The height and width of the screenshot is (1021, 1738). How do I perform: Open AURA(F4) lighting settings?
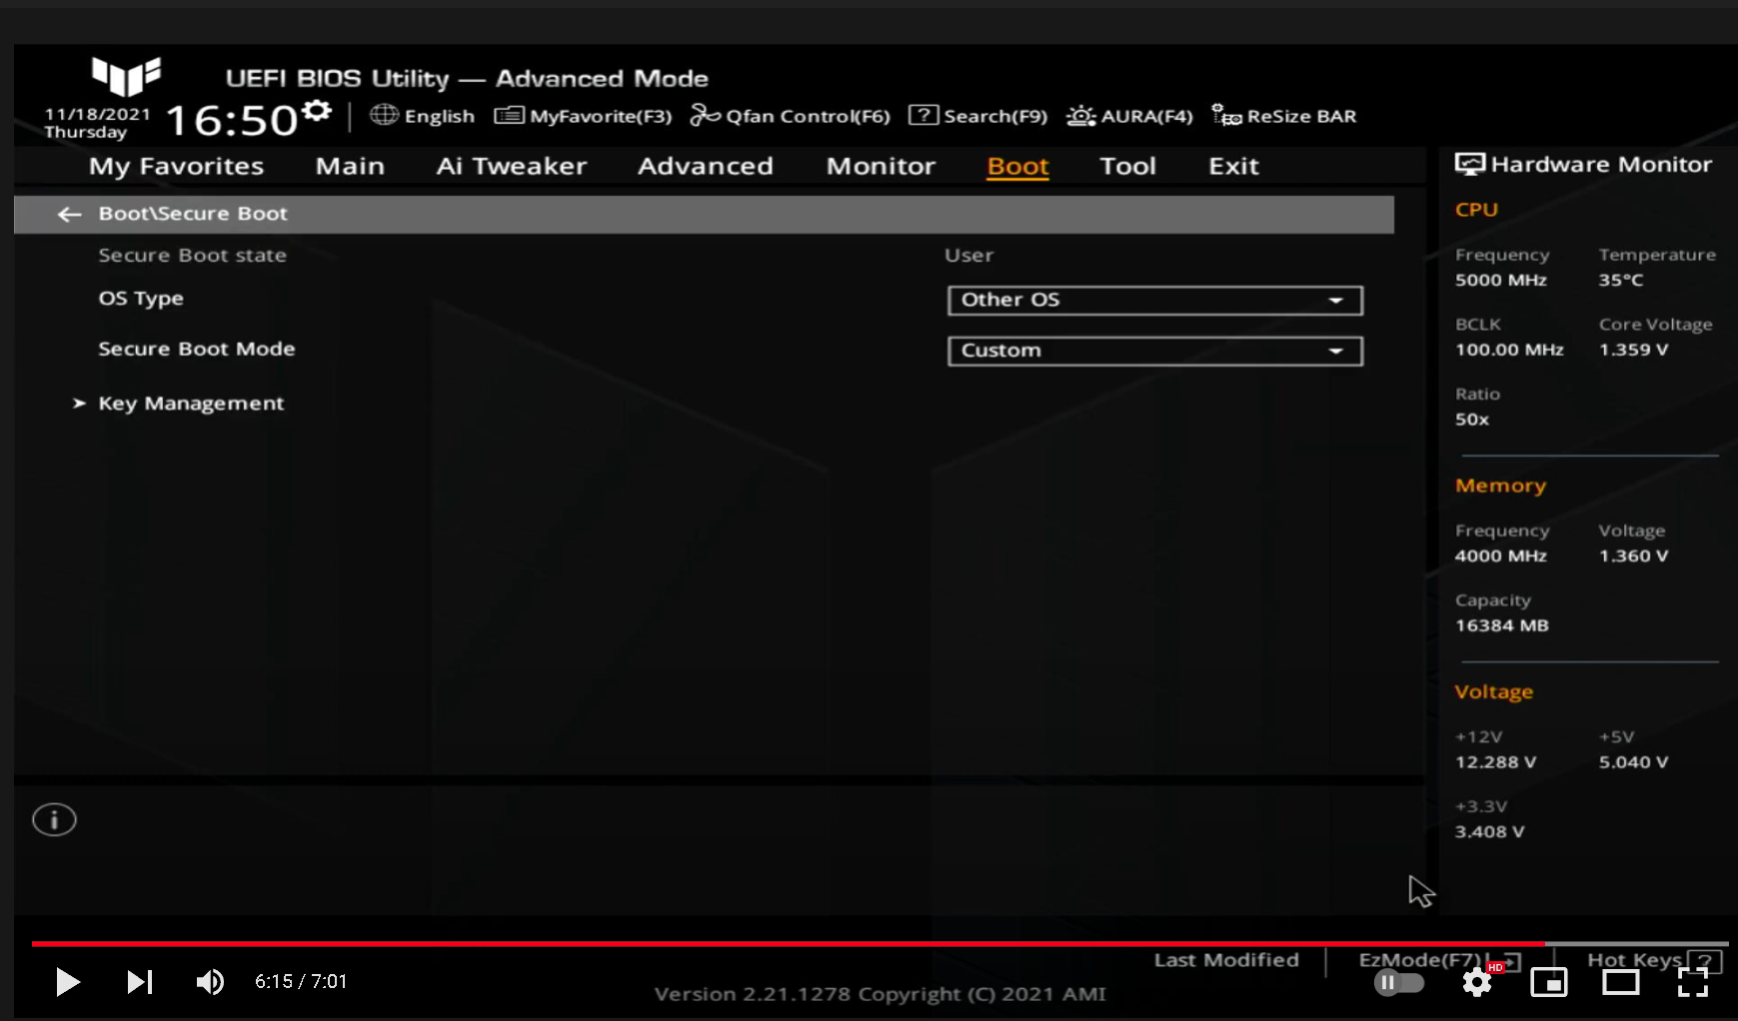pyautogui.click(x=1129, y=116)
